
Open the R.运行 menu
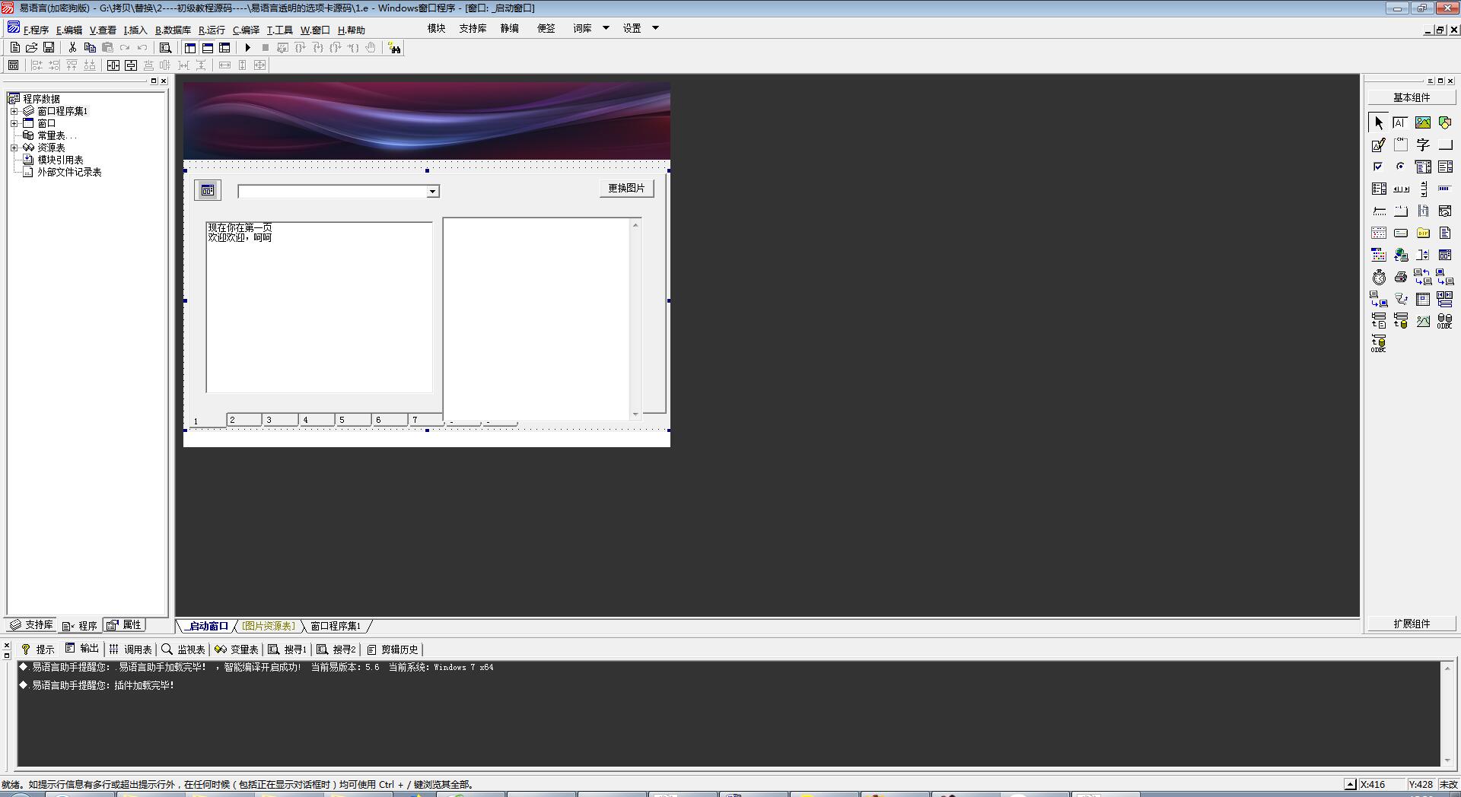pyautogui.click(x=212, y=30)
